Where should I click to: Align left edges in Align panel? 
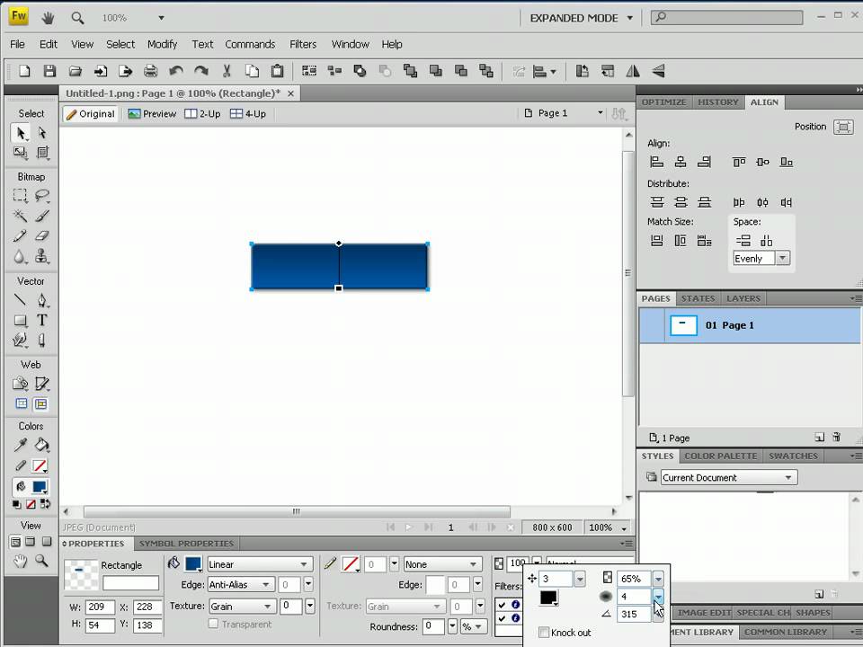[656, 162]
